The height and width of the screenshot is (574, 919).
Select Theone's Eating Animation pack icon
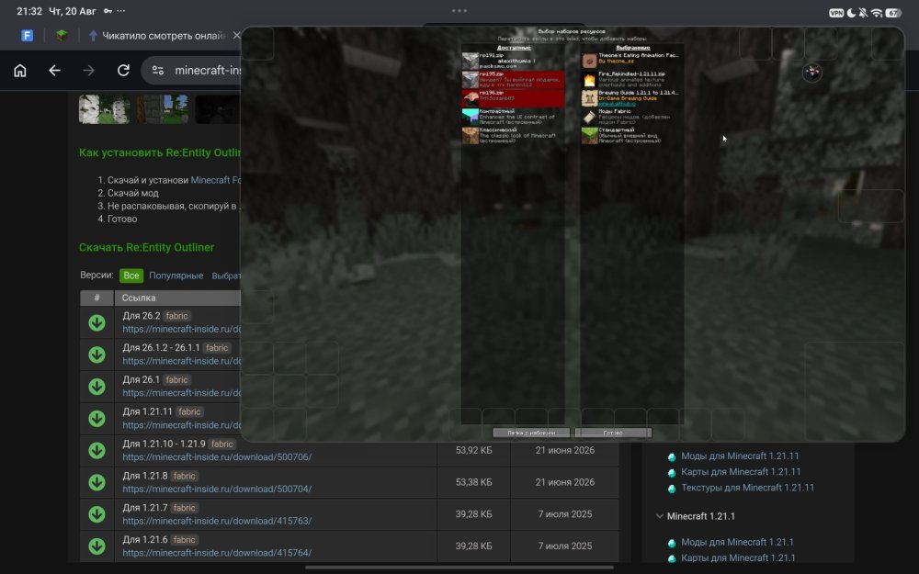click(589, 61)
